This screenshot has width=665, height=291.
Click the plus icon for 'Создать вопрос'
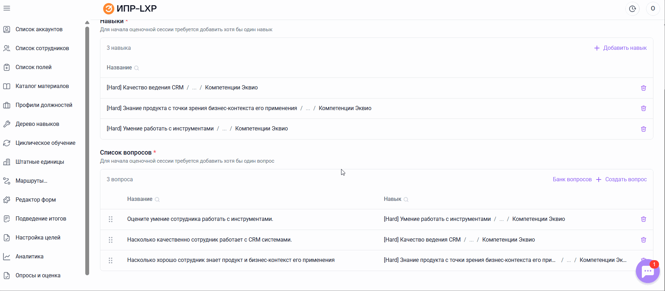coord(599,180)
